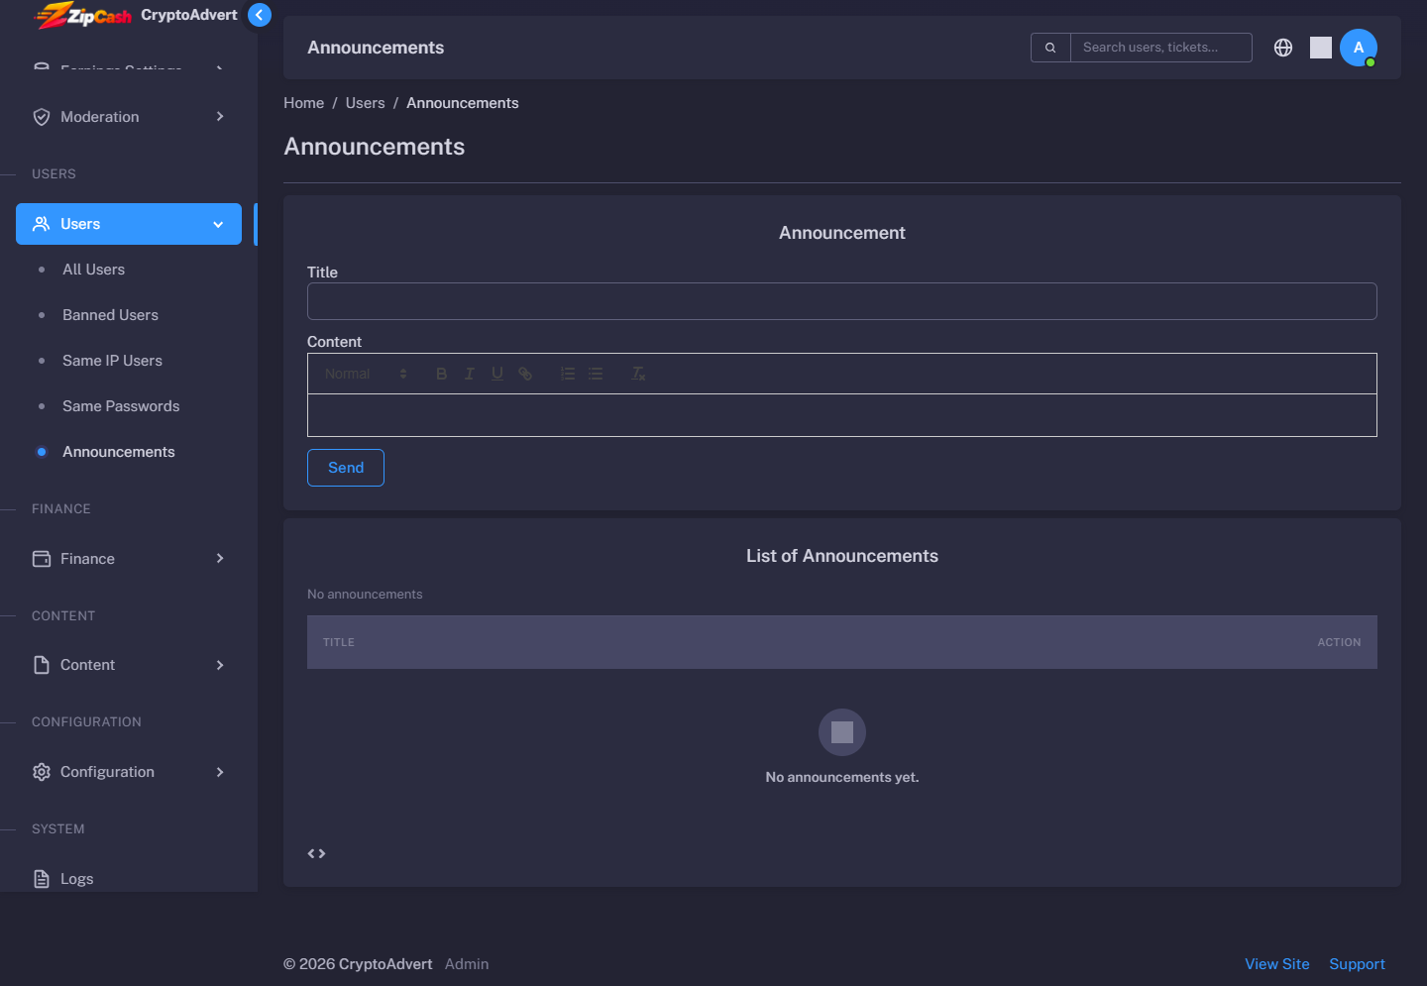Image resolution: width=1427 pixels, height=986 pixels.
Task: Expand the Content sidebar menu
Action: click(x=129, y=665)
